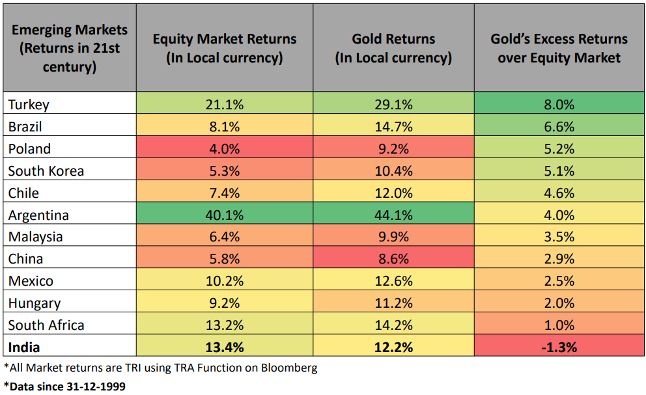
Task: Select the Equity Market Returns header cell
Action: (x=224, y=48)
